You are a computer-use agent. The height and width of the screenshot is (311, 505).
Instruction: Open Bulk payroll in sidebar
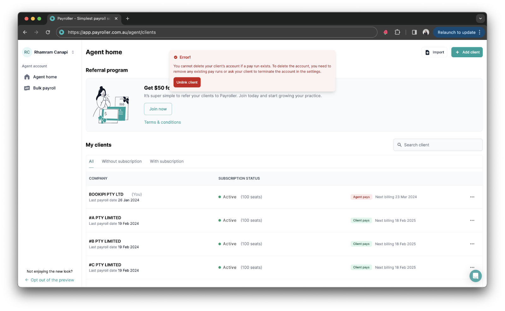click(44, 88)
